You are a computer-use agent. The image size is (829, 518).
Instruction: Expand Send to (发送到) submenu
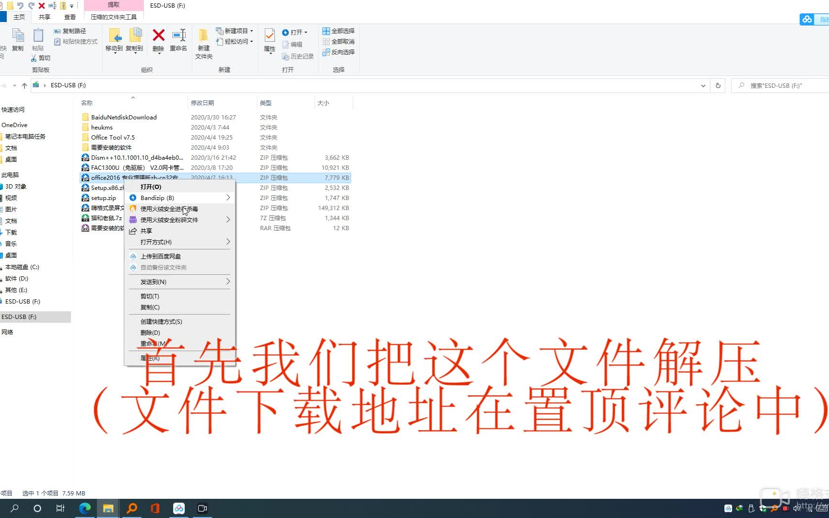point(180,282)
